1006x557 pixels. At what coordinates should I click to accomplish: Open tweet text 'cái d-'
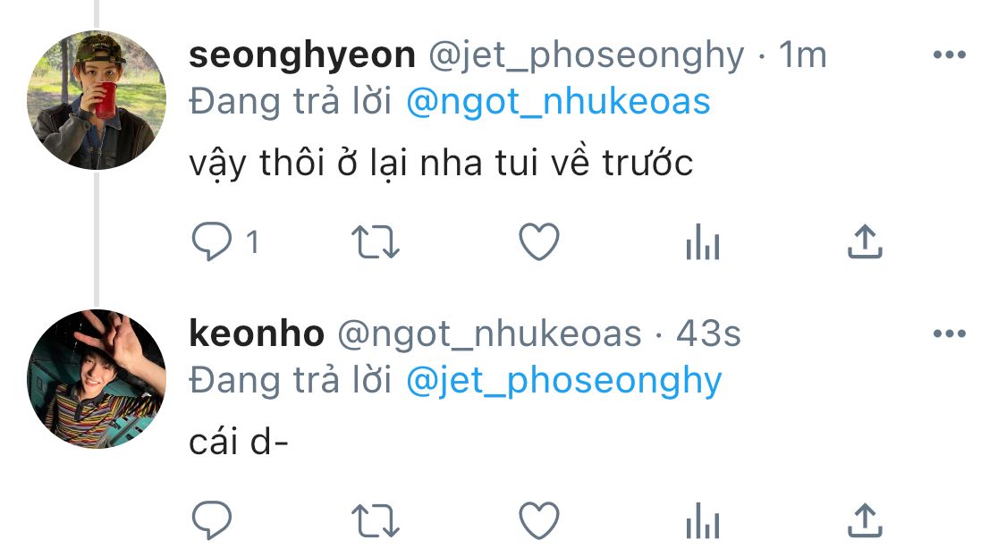[239, 443]
